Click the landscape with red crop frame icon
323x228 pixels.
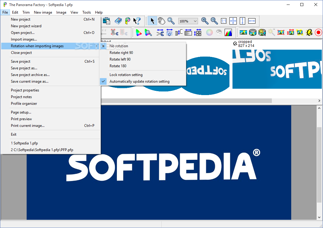click(x=281, y=32)
